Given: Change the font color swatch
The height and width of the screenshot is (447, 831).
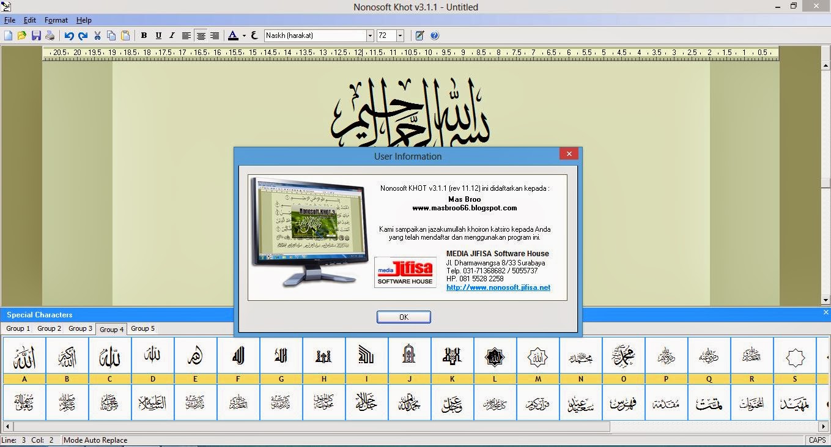Looking at the screenshot, I should click(233, 35).
